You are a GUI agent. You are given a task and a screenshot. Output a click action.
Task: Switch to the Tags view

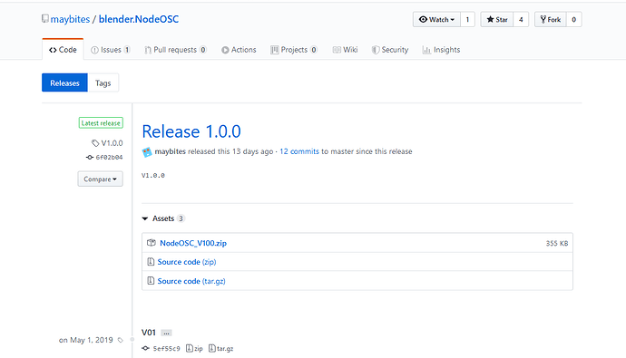(103, 82)
